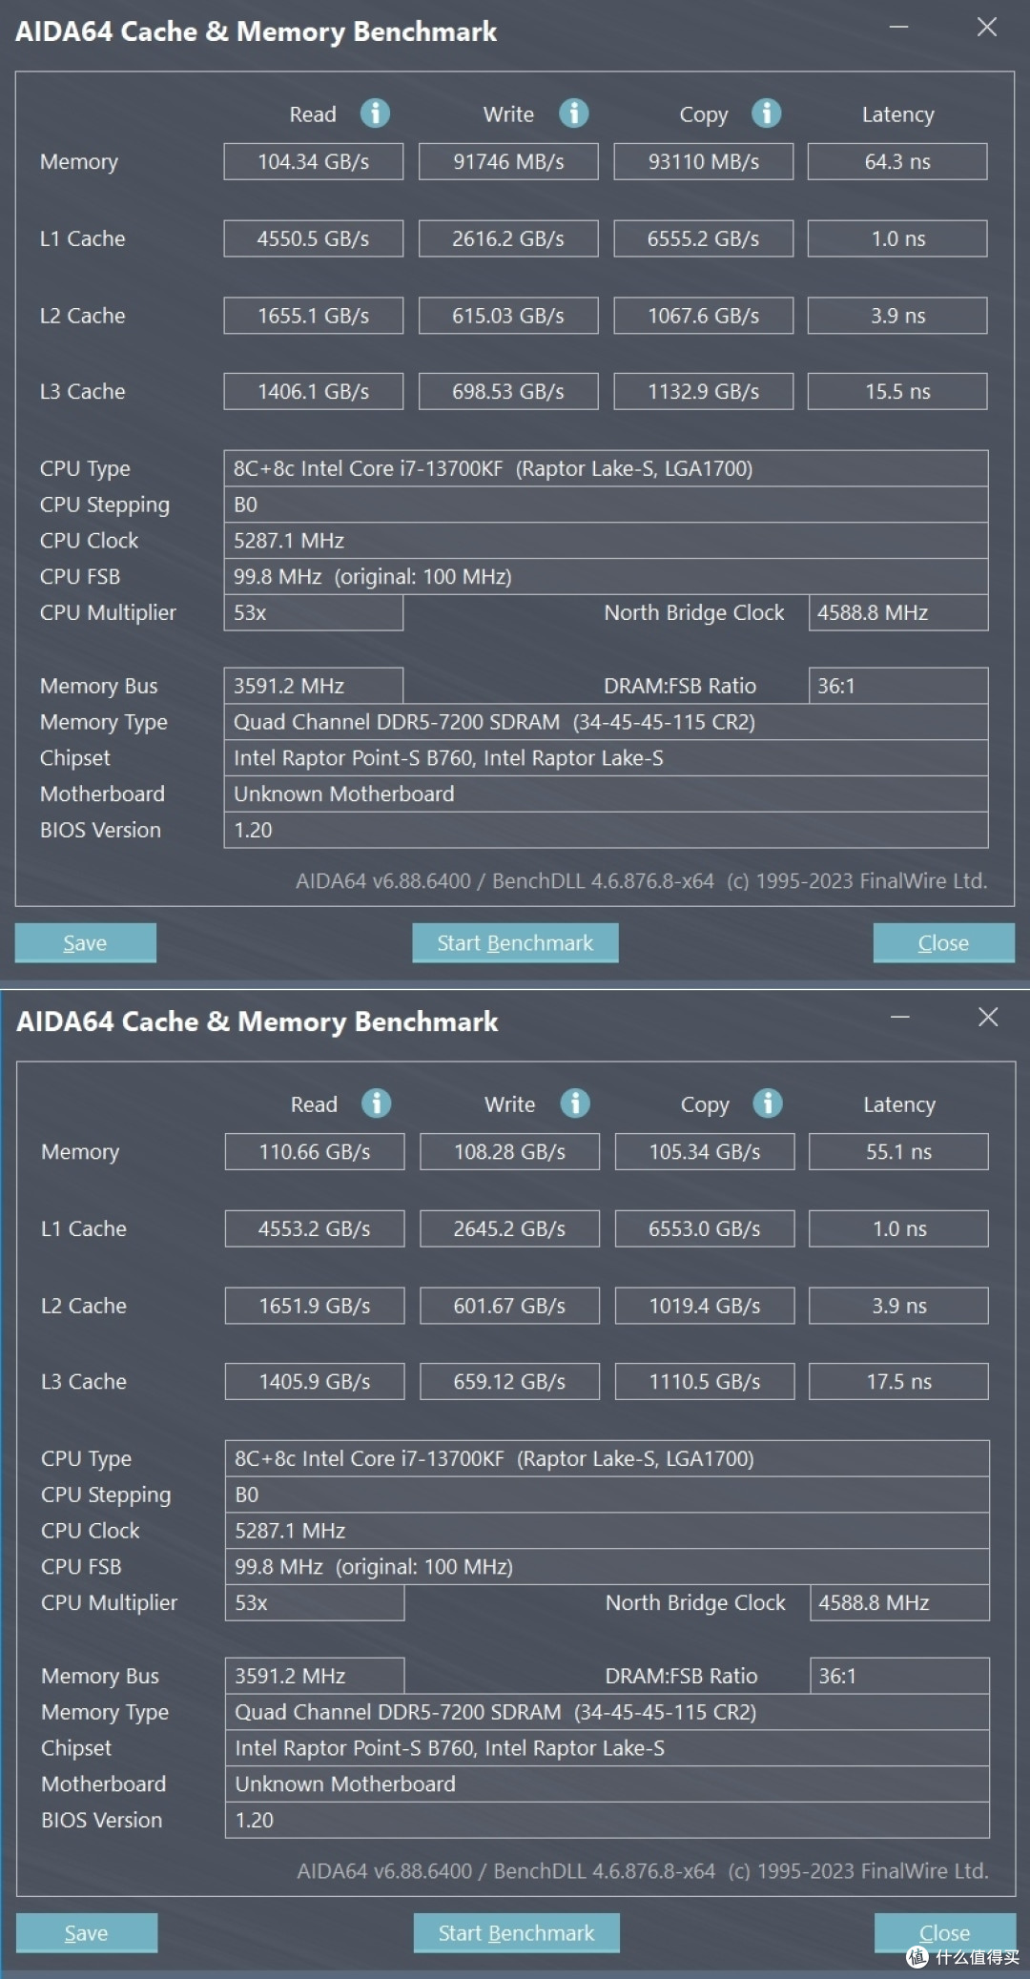Select L1 Cache read value 4550.5 GB/s
This screenshot has height=1979, width=1030.
314,238
